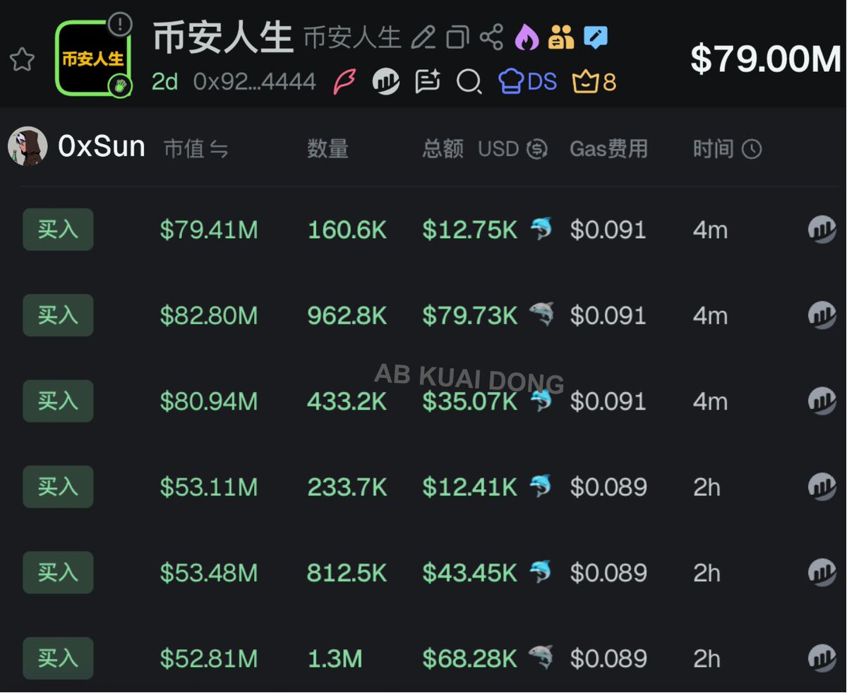Viewport: 847px width, 693px height.
Task: Click 买入 tag on the $53.11M row
Action: tap(58, 487)
